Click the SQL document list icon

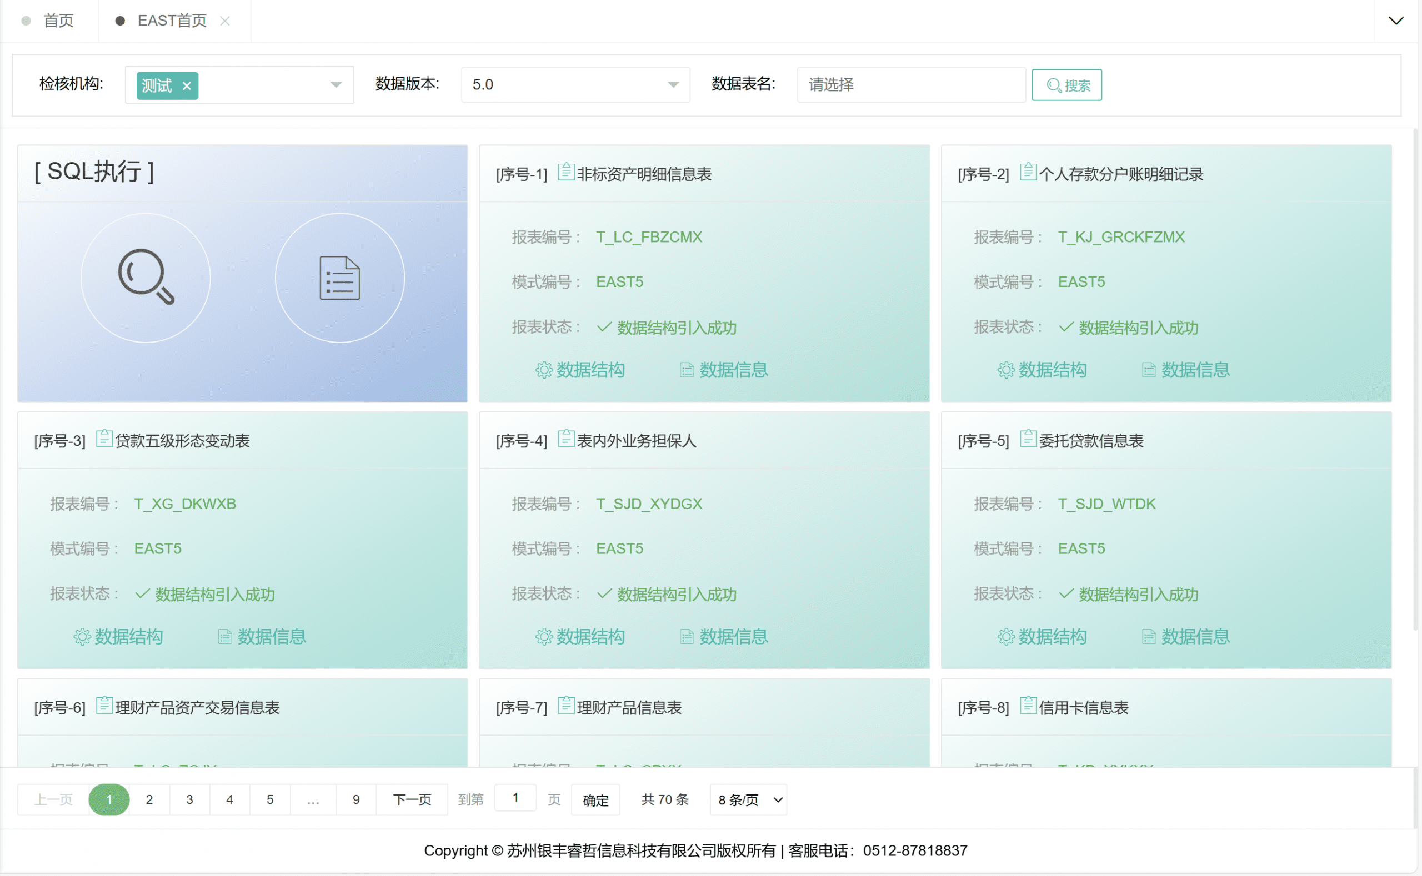point(340,278)
